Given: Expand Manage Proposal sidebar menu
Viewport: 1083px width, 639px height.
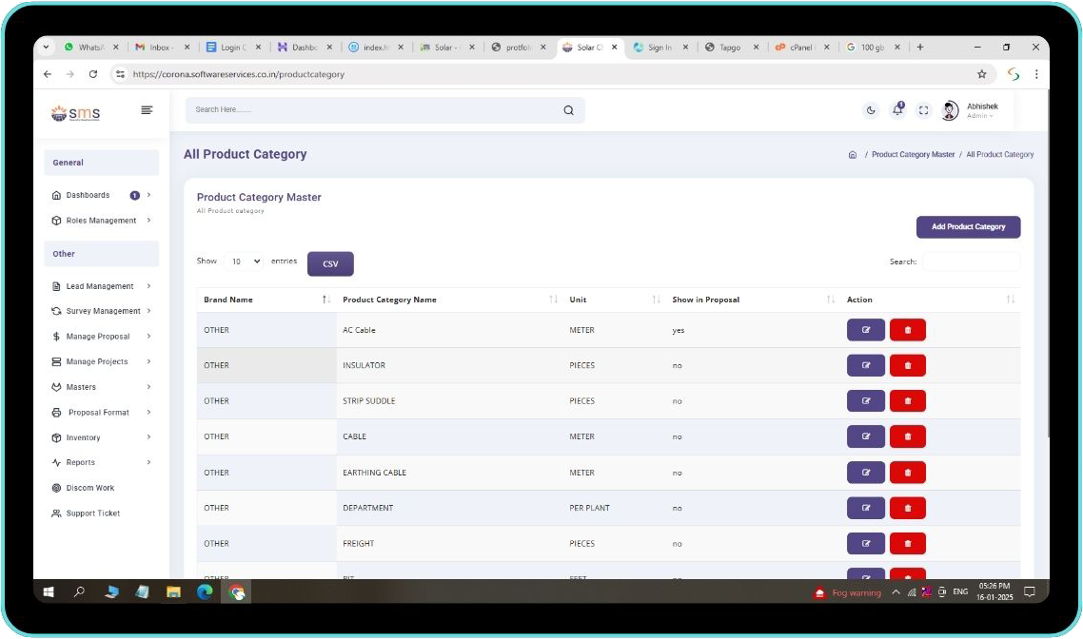Looking at the screenshot, I should pos(102,337).
